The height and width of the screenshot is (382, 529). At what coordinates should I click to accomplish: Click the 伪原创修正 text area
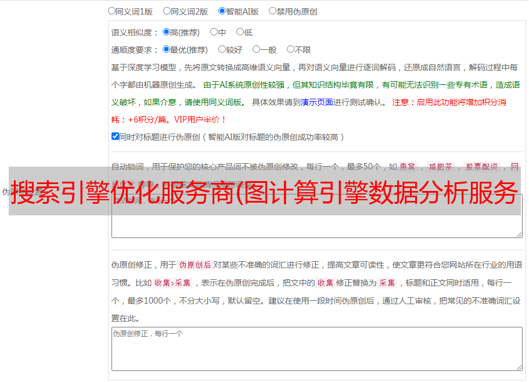317,349
